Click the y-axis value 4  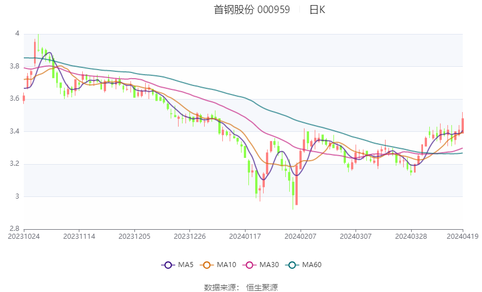coord(17,33)
